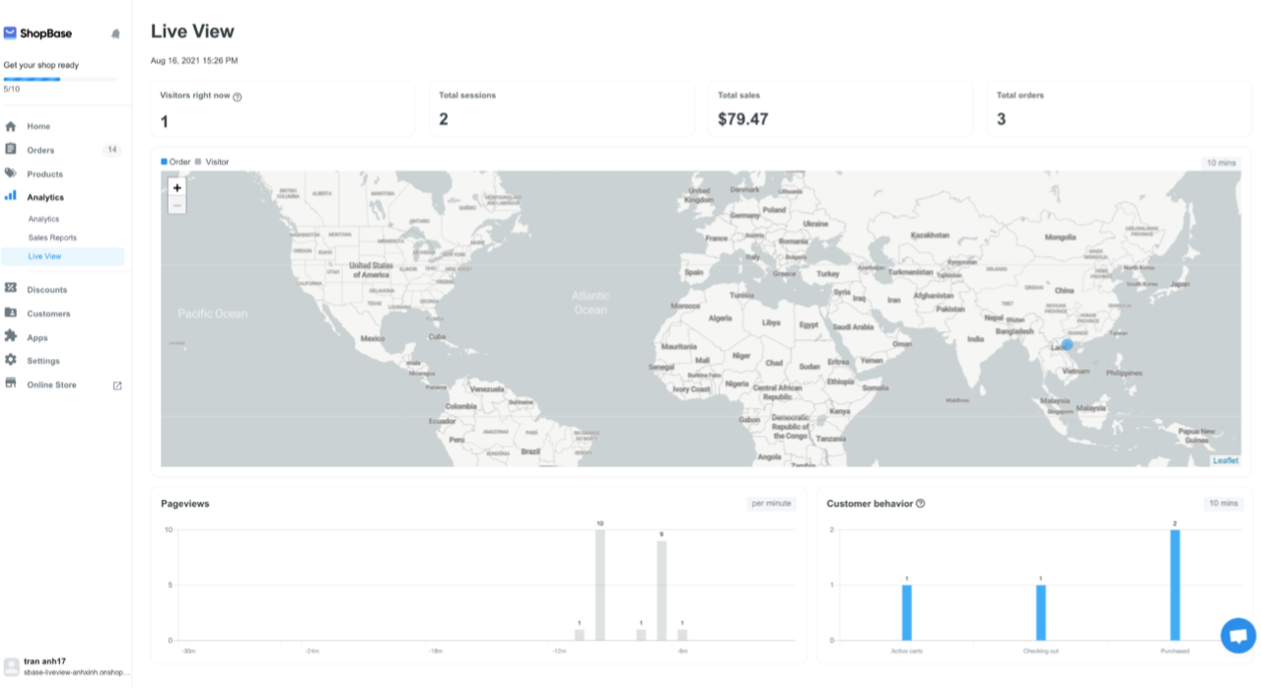Click the Live View page heading

[193, 32]
